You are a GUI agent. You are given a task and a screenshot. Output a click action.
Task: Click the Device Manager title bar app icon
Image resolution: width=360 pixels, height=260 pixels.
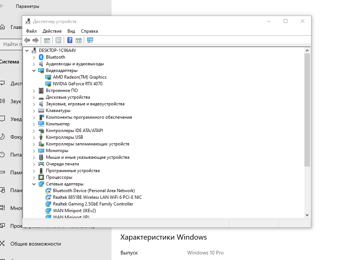pos(28,22)
